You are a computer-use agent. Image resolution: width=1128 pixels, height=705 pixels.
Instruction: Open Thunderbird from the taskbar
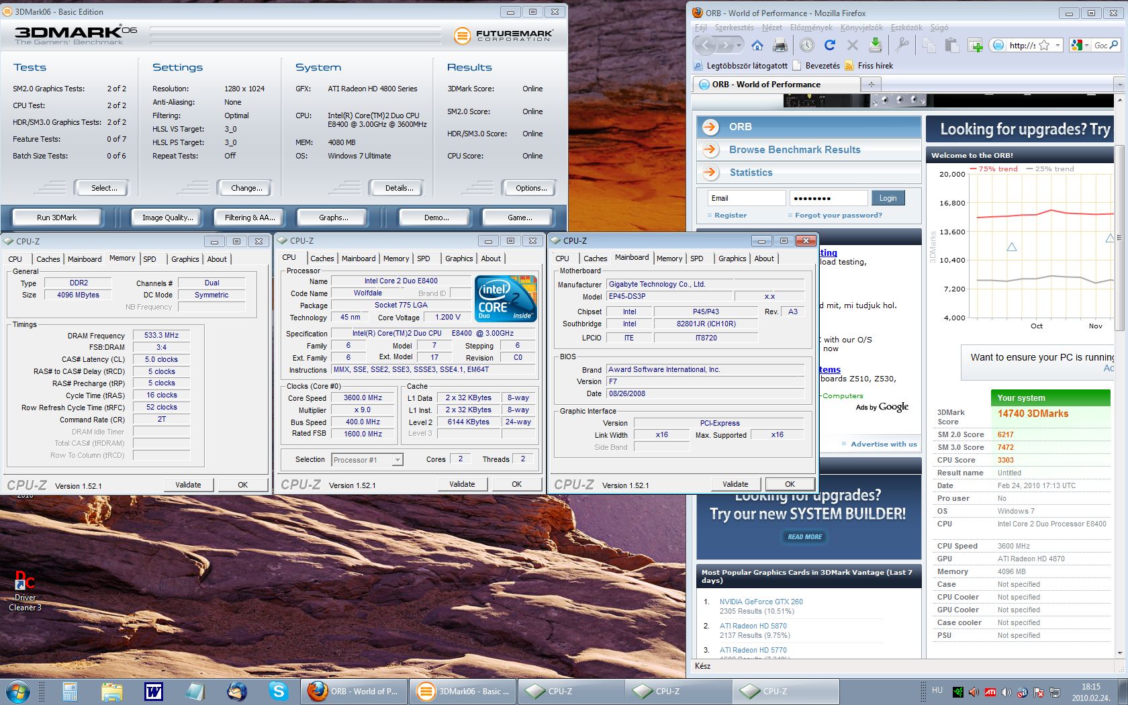236,691
